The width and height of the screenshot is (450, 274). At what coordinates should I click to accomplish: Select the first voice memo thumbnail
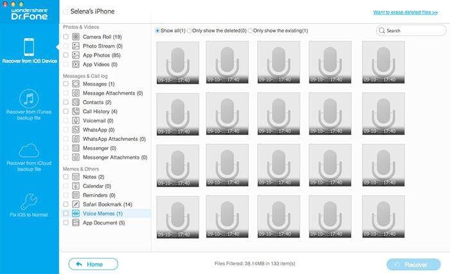(x=177, y=62)
